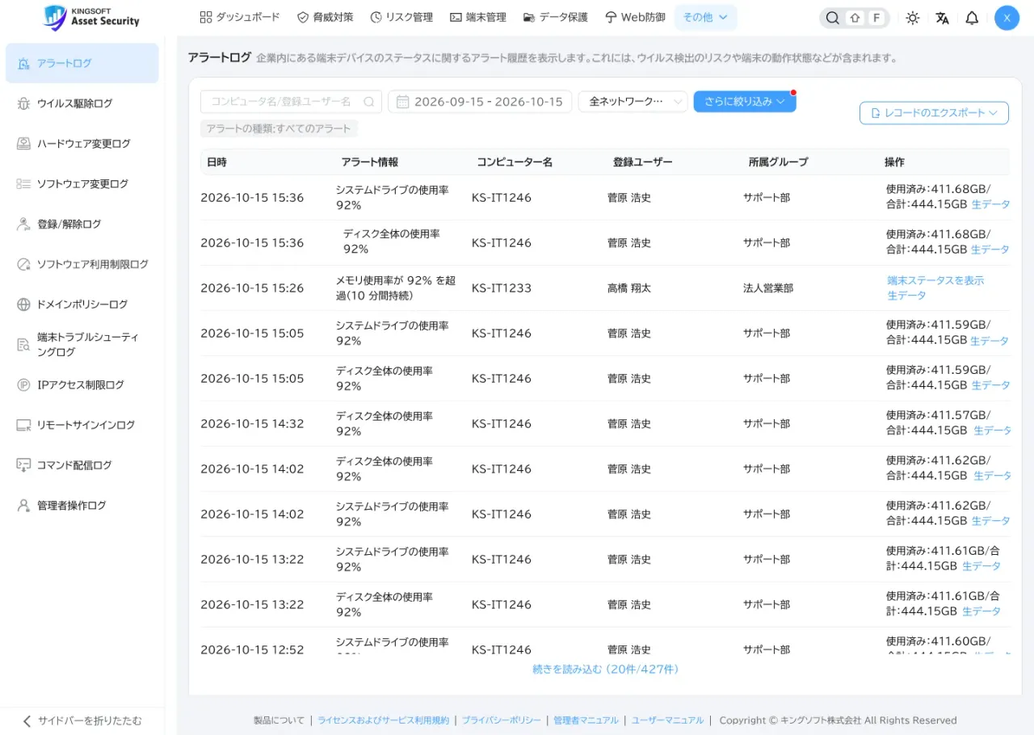Select 端末トラブルシューティングログ in sidebar
1034x735 pixels.
[82, 345]
